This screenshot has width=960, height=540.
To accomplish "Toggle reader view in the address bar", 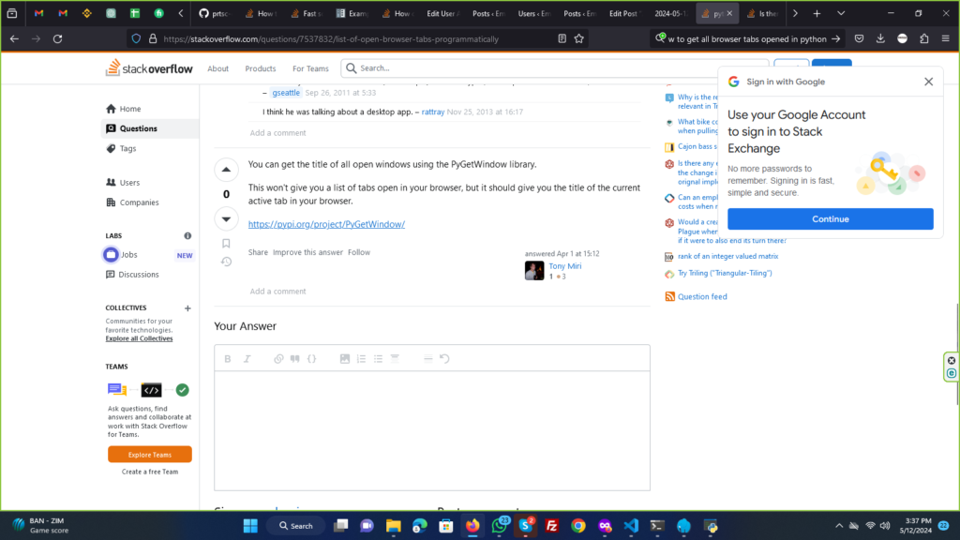I will (x=562, y=38).
